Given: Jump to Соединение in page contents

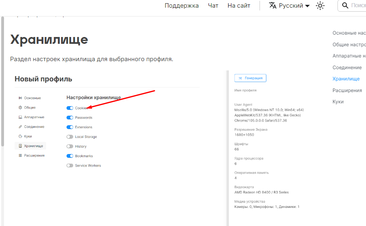Looking at the screenshot, I should [347, 67].
